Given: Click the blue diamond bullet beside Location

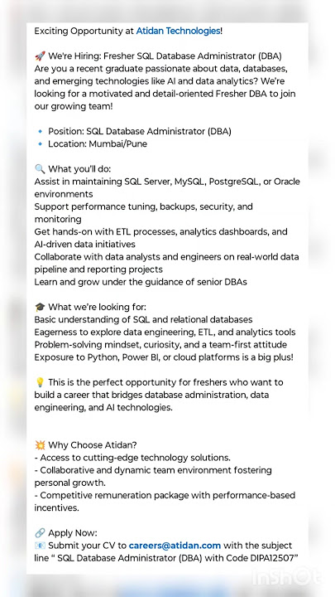Looking at the screenshot, I should 41,144.
